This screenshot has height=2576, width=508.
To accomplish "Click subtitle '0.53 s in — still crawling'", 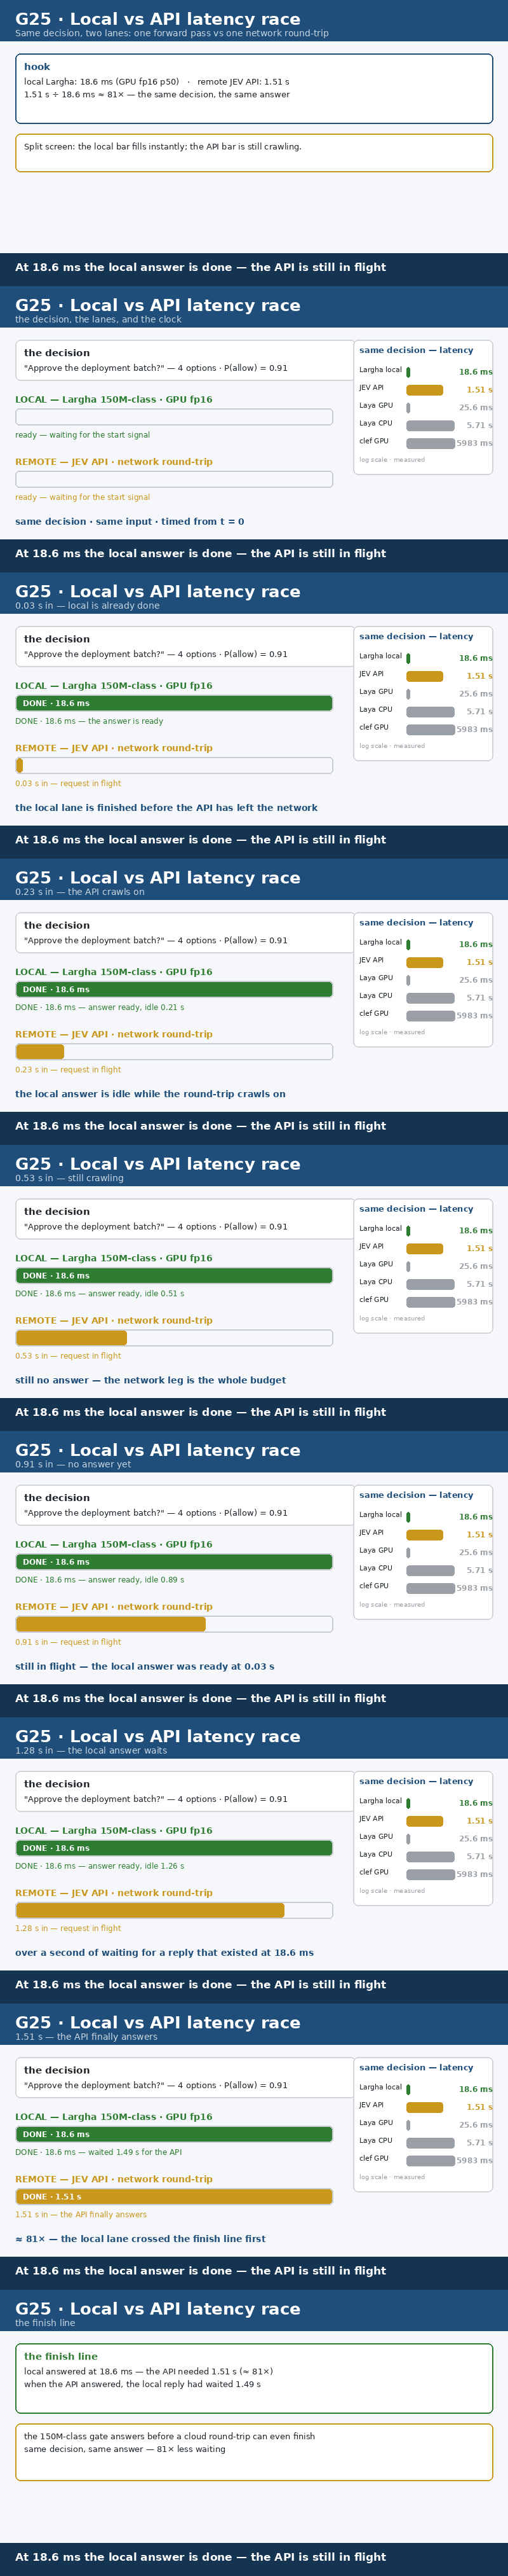I will tap(70, 1178).
